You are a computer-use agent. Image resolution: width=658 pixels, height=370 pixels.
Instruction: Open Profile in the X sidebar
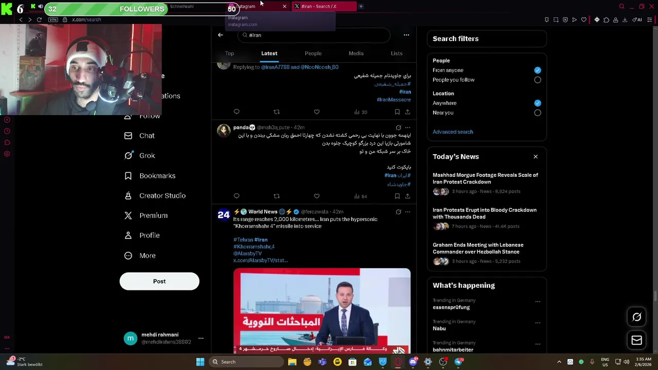[142, 235]
